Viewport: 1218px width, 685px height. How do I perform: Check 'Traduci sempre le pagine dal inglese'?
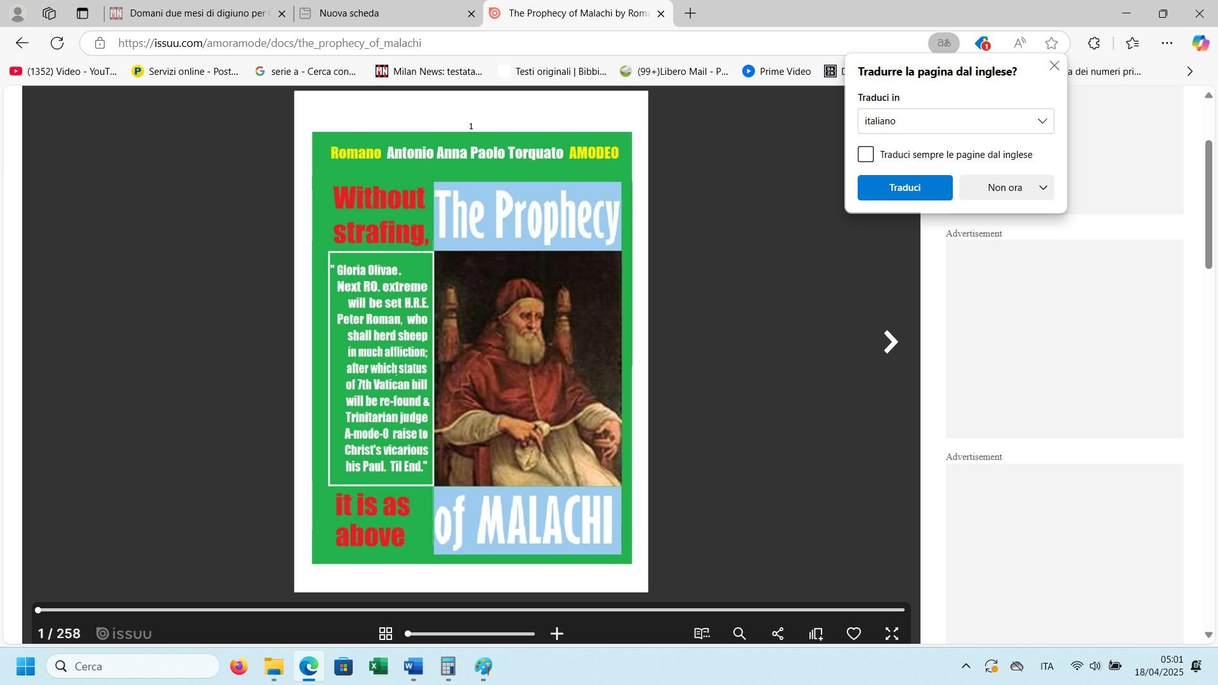(866, 155)
